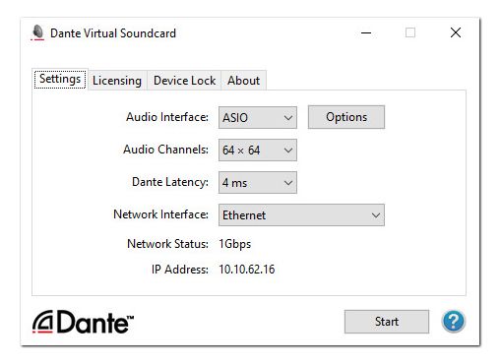Close the Dante Virtual Soundcard window

point(456,32)
